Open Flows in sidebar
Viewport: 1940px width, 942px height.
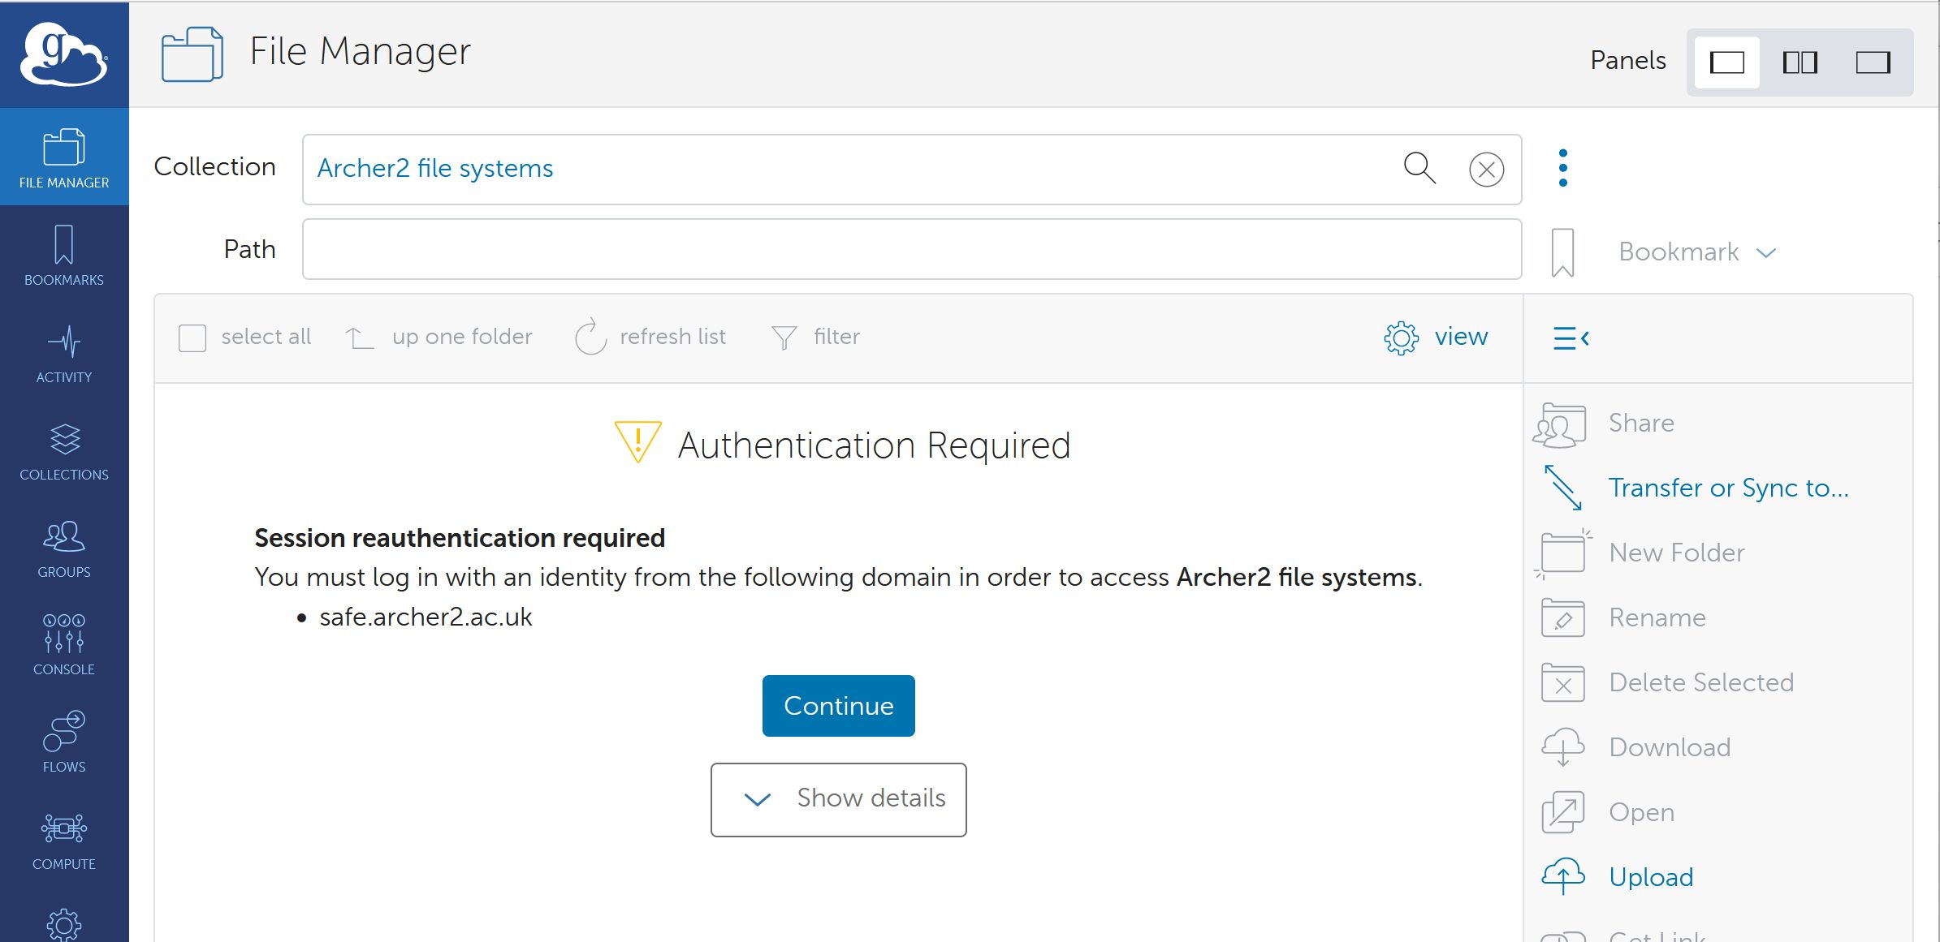pos(64,742)
